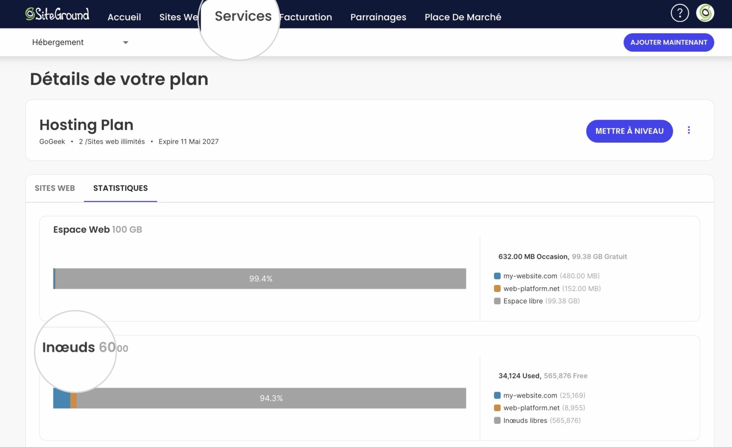Click the "565,876 Free" text

[566, 376]
